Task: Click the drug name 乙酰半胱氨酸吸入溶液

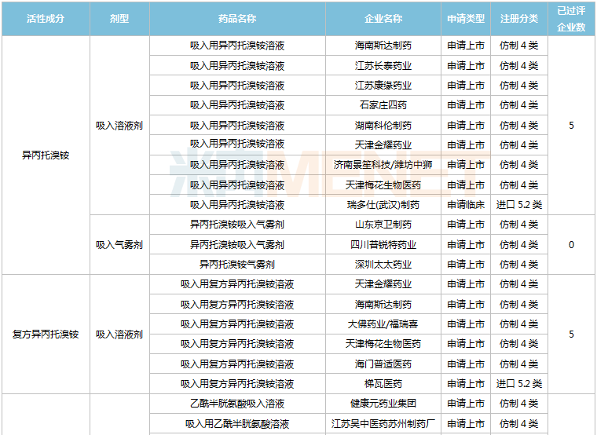Action: coord(237,404)
